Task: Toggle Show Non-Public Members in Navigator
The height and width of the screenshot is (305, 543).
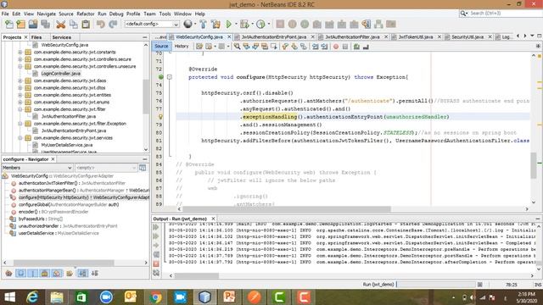Action: pyautogui.click(x=45, y=273)
